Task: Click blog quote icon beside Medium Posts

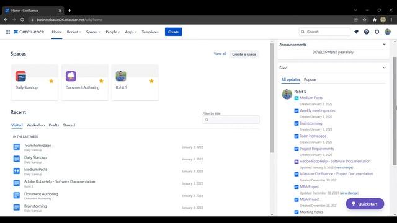Action: coord(17,171)
